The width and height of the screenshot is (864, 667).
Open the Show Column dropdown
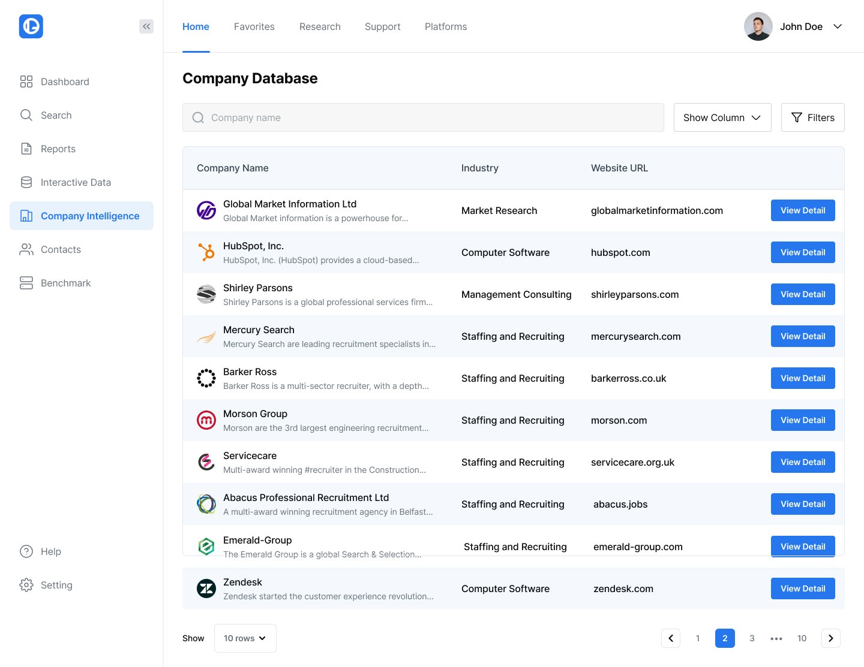tap(722, 117)
